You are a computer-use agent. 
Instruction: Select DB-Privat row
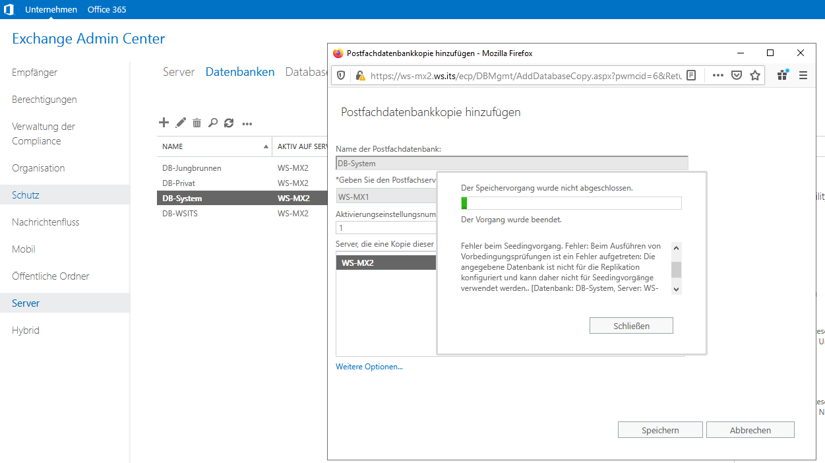pyautogui.click(x=243, y=183)
